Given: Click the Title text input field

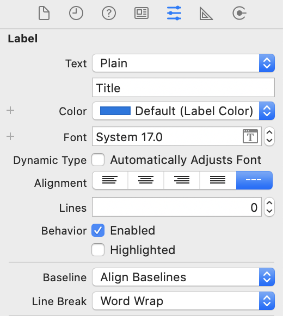Looking at the screenshot, I should coord(183,87).
